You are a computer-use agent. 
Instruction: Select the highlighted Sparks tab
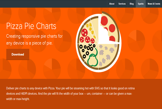(x=141, y=4)
